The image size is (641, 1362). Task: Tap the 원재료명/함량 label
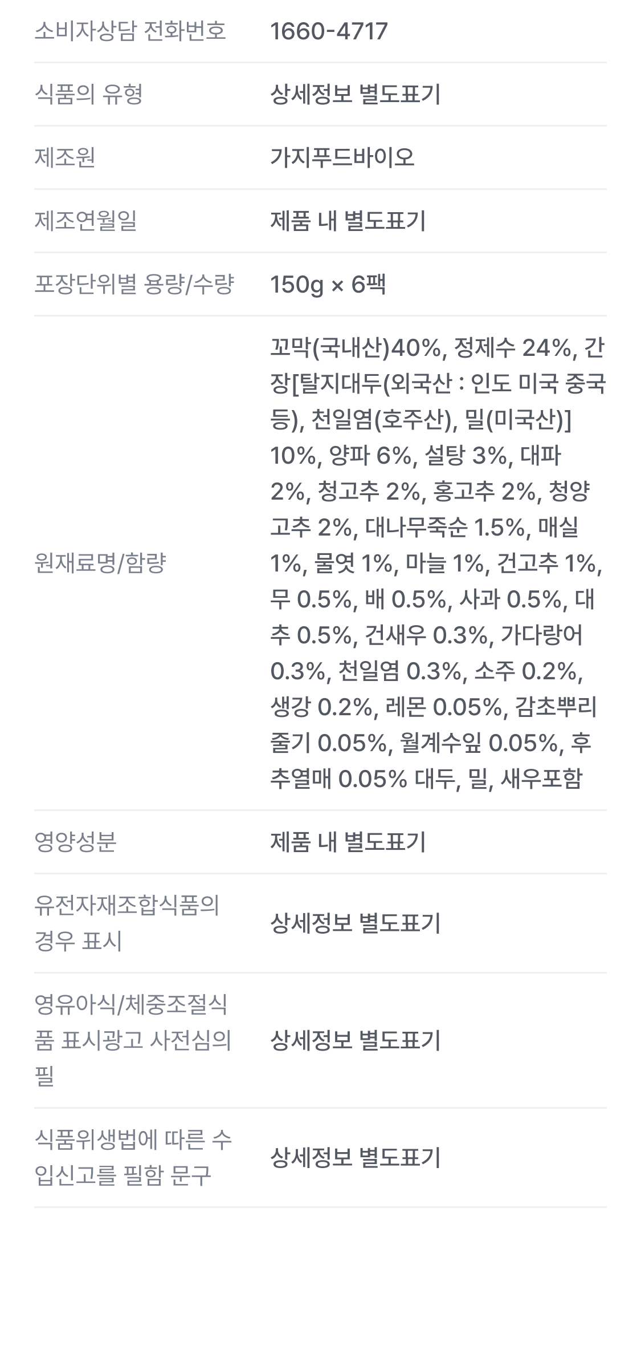[x=100, y=563]
